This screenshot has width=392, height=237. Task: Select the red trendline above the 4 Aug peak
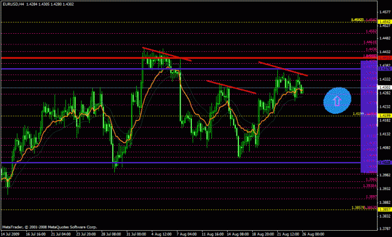tap(167, 54)
